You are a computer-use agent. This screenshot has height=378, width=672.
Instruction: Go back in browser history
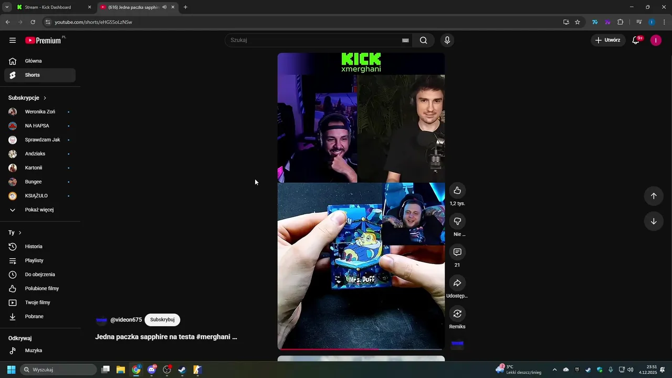[7, 22]
